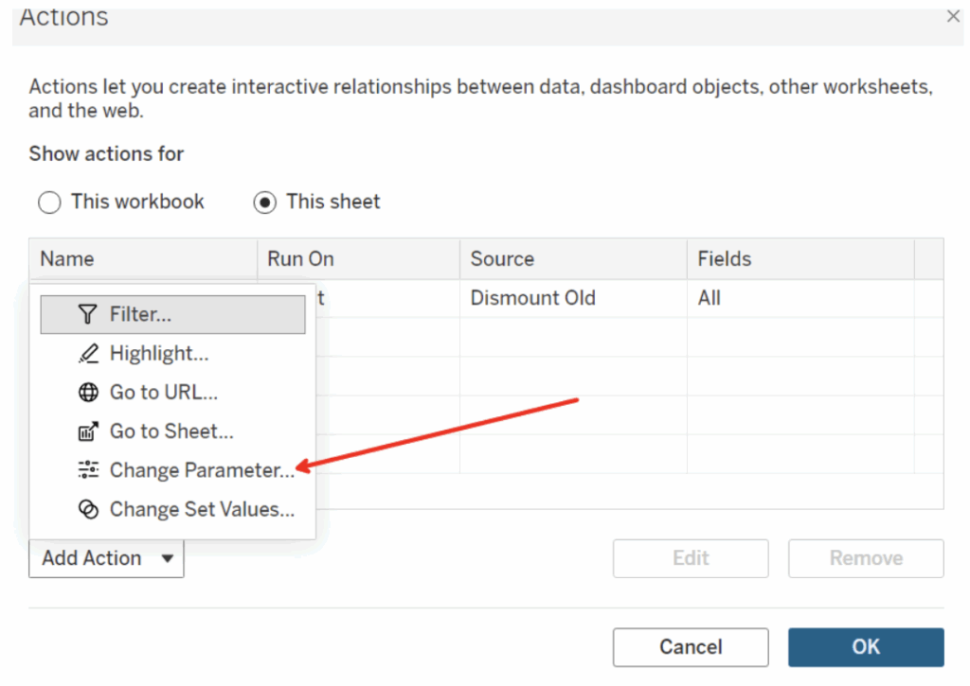This screenshot has width=970, height=686.
Task: Close the Actions dialog with X
Action: coord(953,17)
